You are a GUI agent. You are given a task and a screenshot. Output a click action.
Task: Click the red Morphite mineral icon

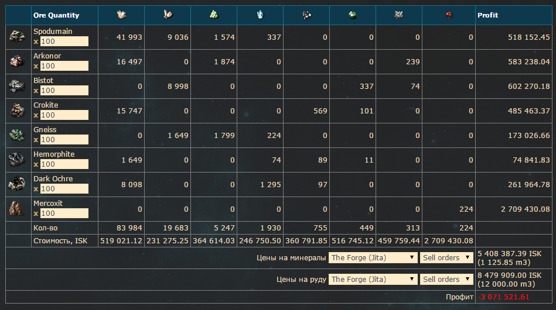point(449,15)
